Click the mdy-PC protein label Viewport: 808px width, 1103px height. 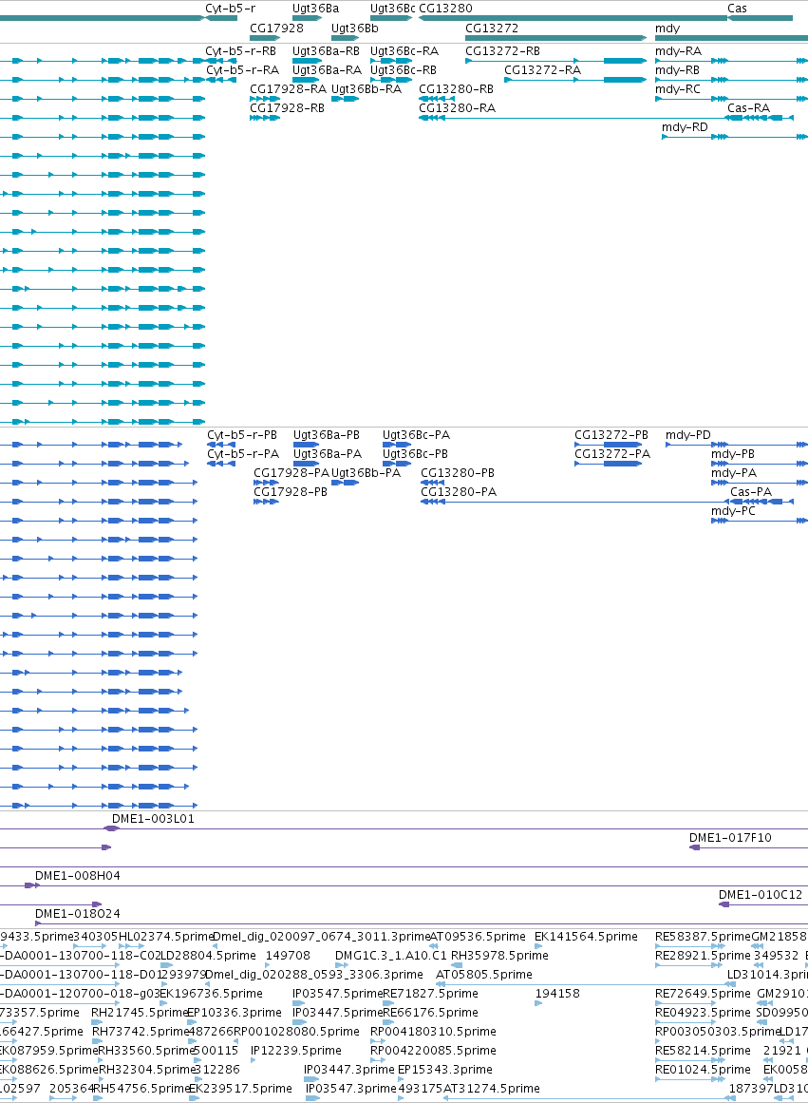pyautogui.click(x=733, y=511)
